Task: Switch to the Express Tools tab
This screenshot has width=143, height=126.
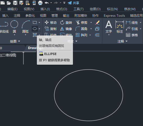Action: click(114, 16)
